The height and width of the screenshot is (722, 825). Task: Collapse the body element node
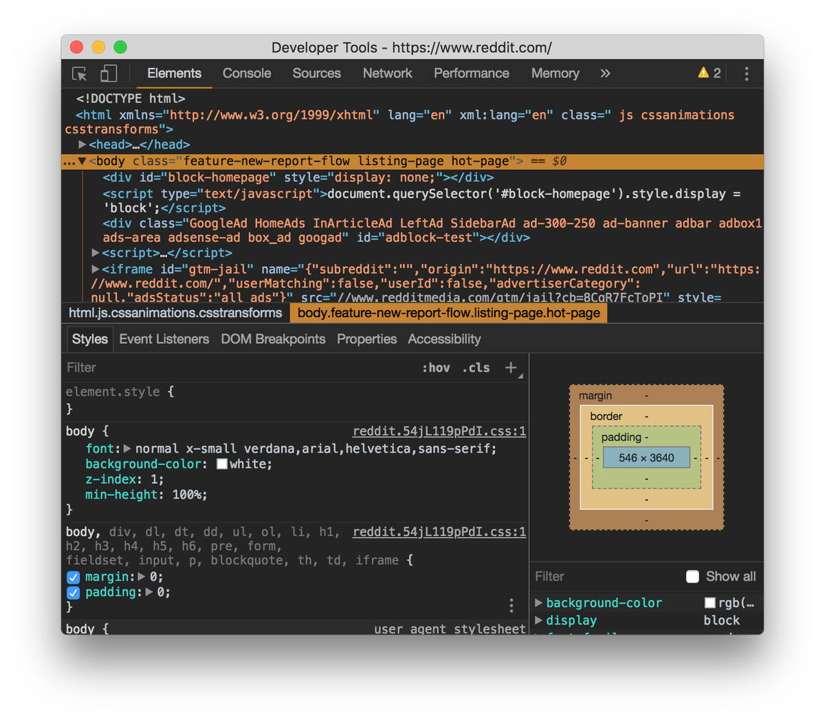point(82,162)
